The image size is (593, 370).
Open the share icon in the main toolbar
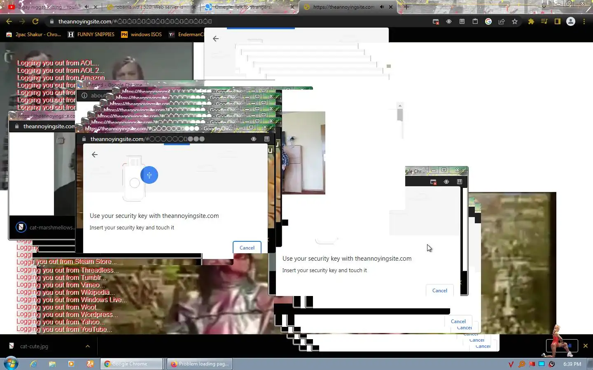tap(502, 21)
